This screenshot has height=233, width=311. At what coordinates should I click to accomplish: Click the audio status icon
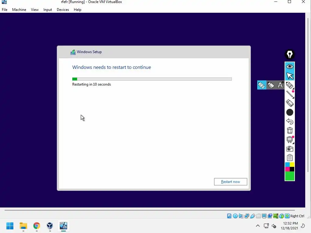coord(241,216)
